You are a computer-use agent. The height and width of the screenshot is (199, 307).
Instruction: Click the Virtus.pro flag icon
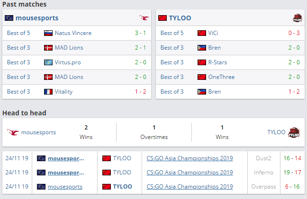[x=48, y=62]
